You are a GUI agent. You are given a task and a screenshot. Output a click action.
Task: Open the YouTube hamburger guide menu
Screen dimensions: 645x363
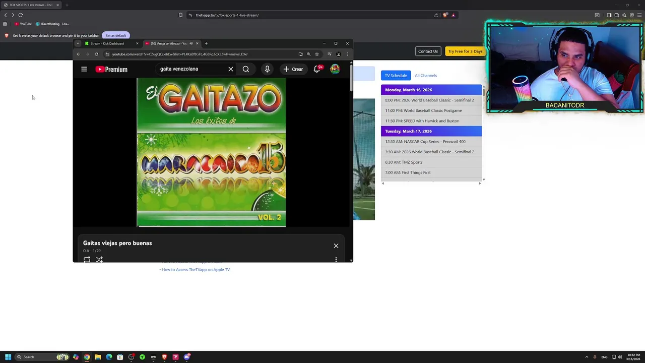click(x=84, y=69)
